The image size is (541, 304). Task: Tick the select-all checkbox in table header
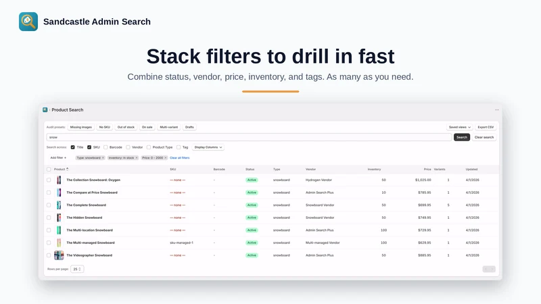pos(49,170)
